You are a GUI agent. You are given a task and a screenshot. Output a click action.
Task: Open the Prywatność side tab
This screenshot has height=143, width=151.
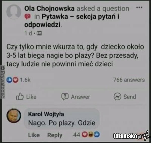3,82
